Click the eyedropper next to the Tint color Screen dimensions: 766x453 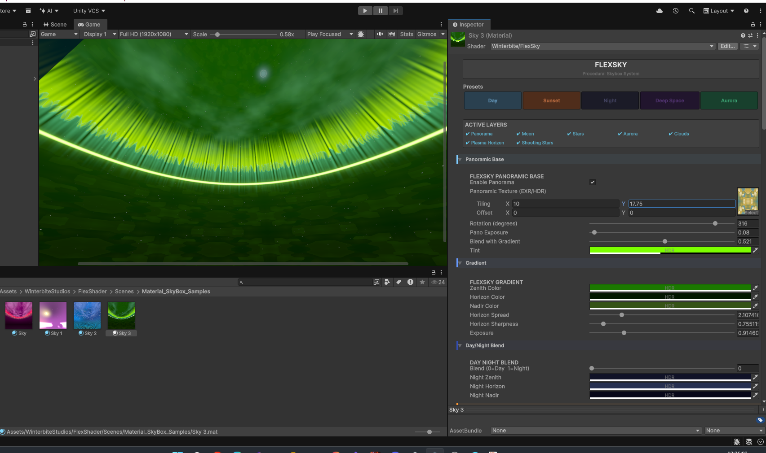pos(755,250)
